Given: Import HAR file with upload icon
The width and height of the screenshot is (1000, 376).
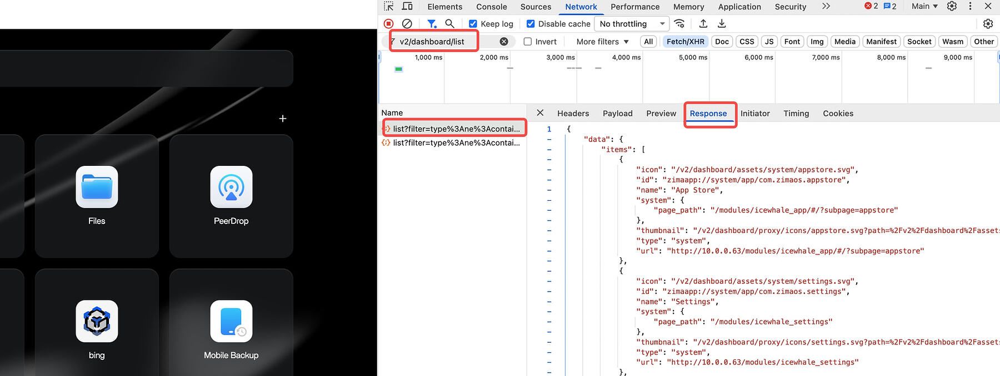Looking at the screenshot, I should pyautogui.click(x=703, y=24).
